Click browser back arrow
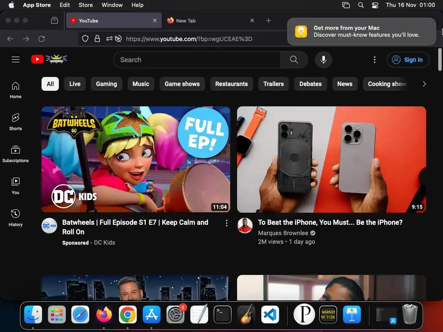This screenshot has width=443, height=332. [x=10, y=38]
